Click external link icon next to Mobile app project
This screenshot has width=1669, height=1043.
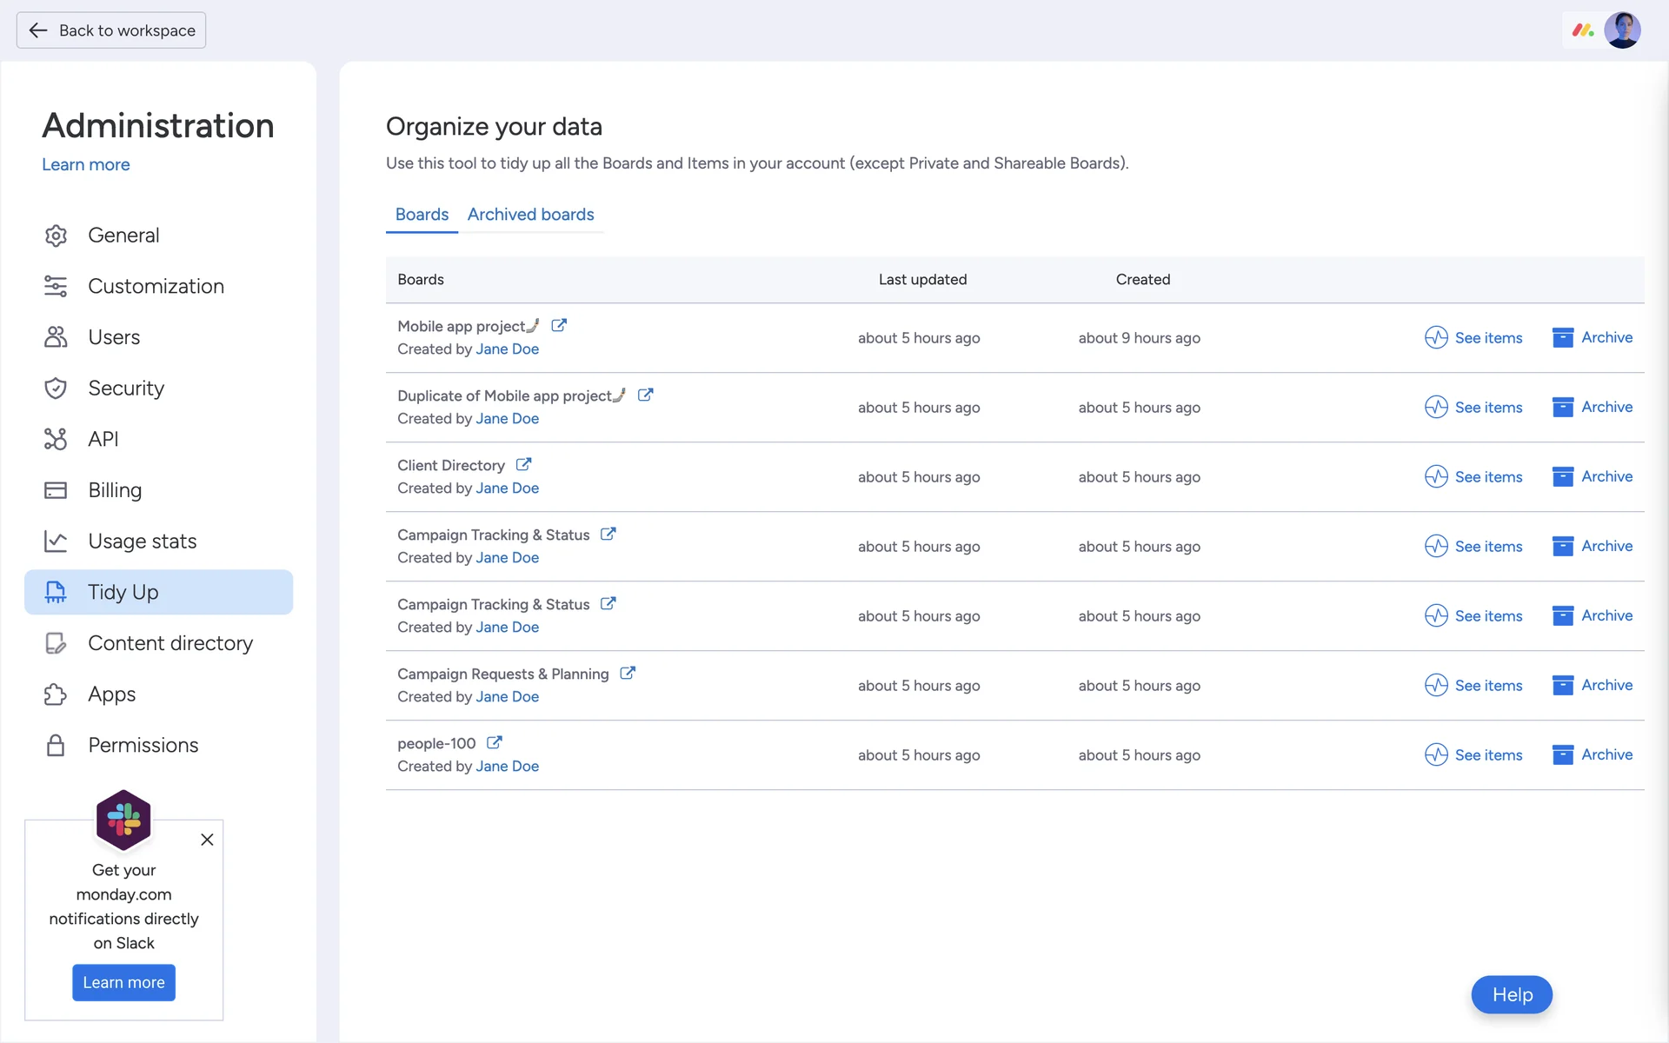(x=559, y=326)
